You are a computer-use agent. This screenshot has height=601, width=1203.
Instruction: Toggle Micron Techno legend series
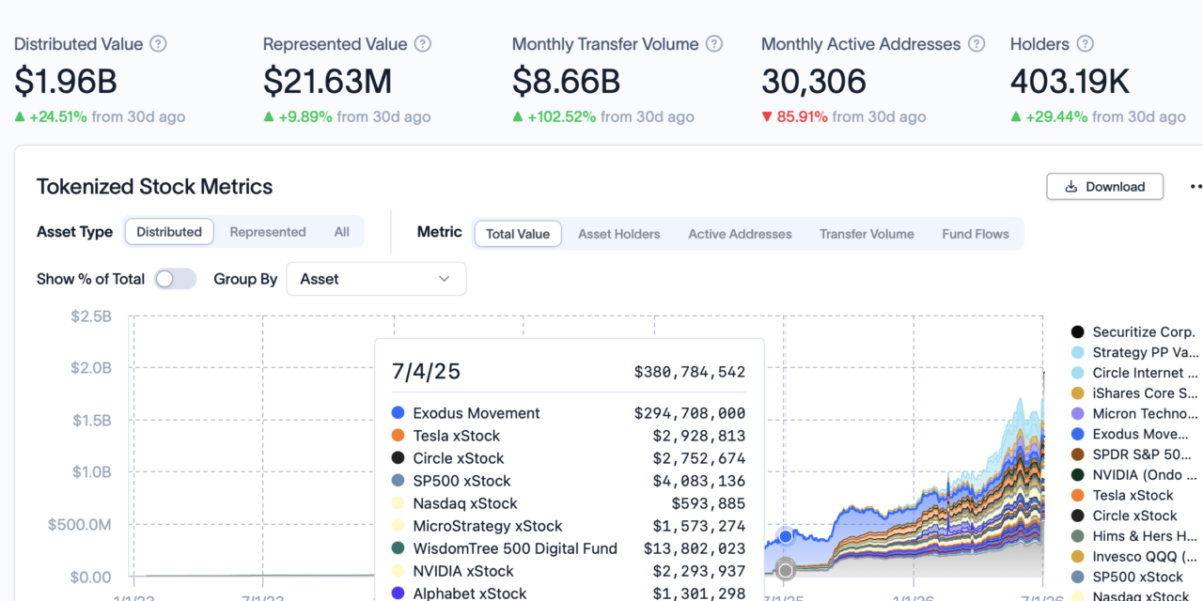1133,413
